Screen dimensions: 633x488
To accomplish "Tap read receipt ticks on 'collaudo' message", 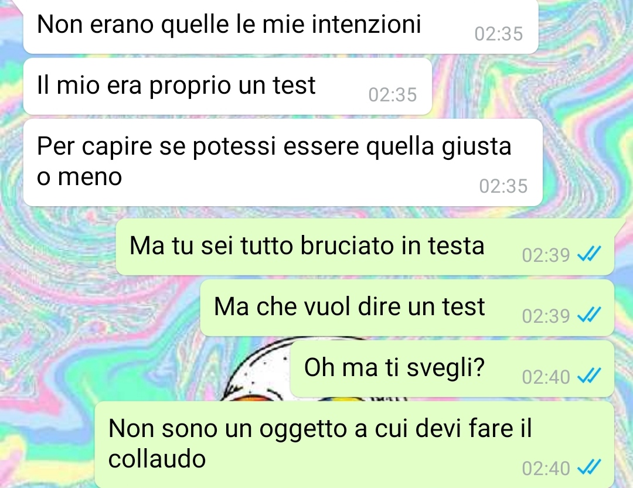I will [589, 468].
